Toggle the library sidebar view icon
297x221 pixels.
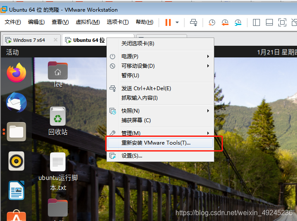pyautogui.click(x=256, y=22)
